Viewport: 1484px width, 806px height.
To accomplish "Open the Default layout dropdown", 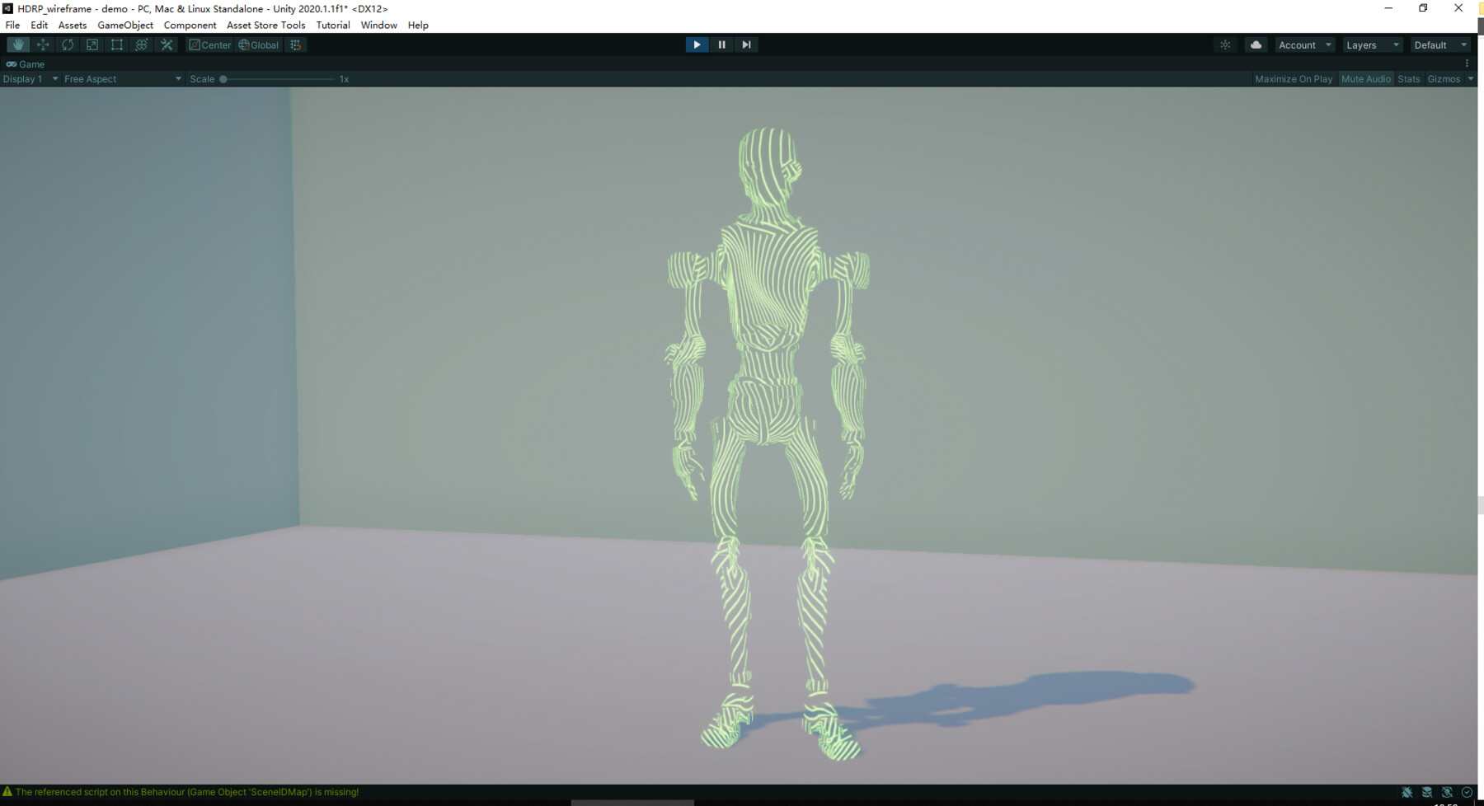I will pyautogui.click(x=1439, y=45).
